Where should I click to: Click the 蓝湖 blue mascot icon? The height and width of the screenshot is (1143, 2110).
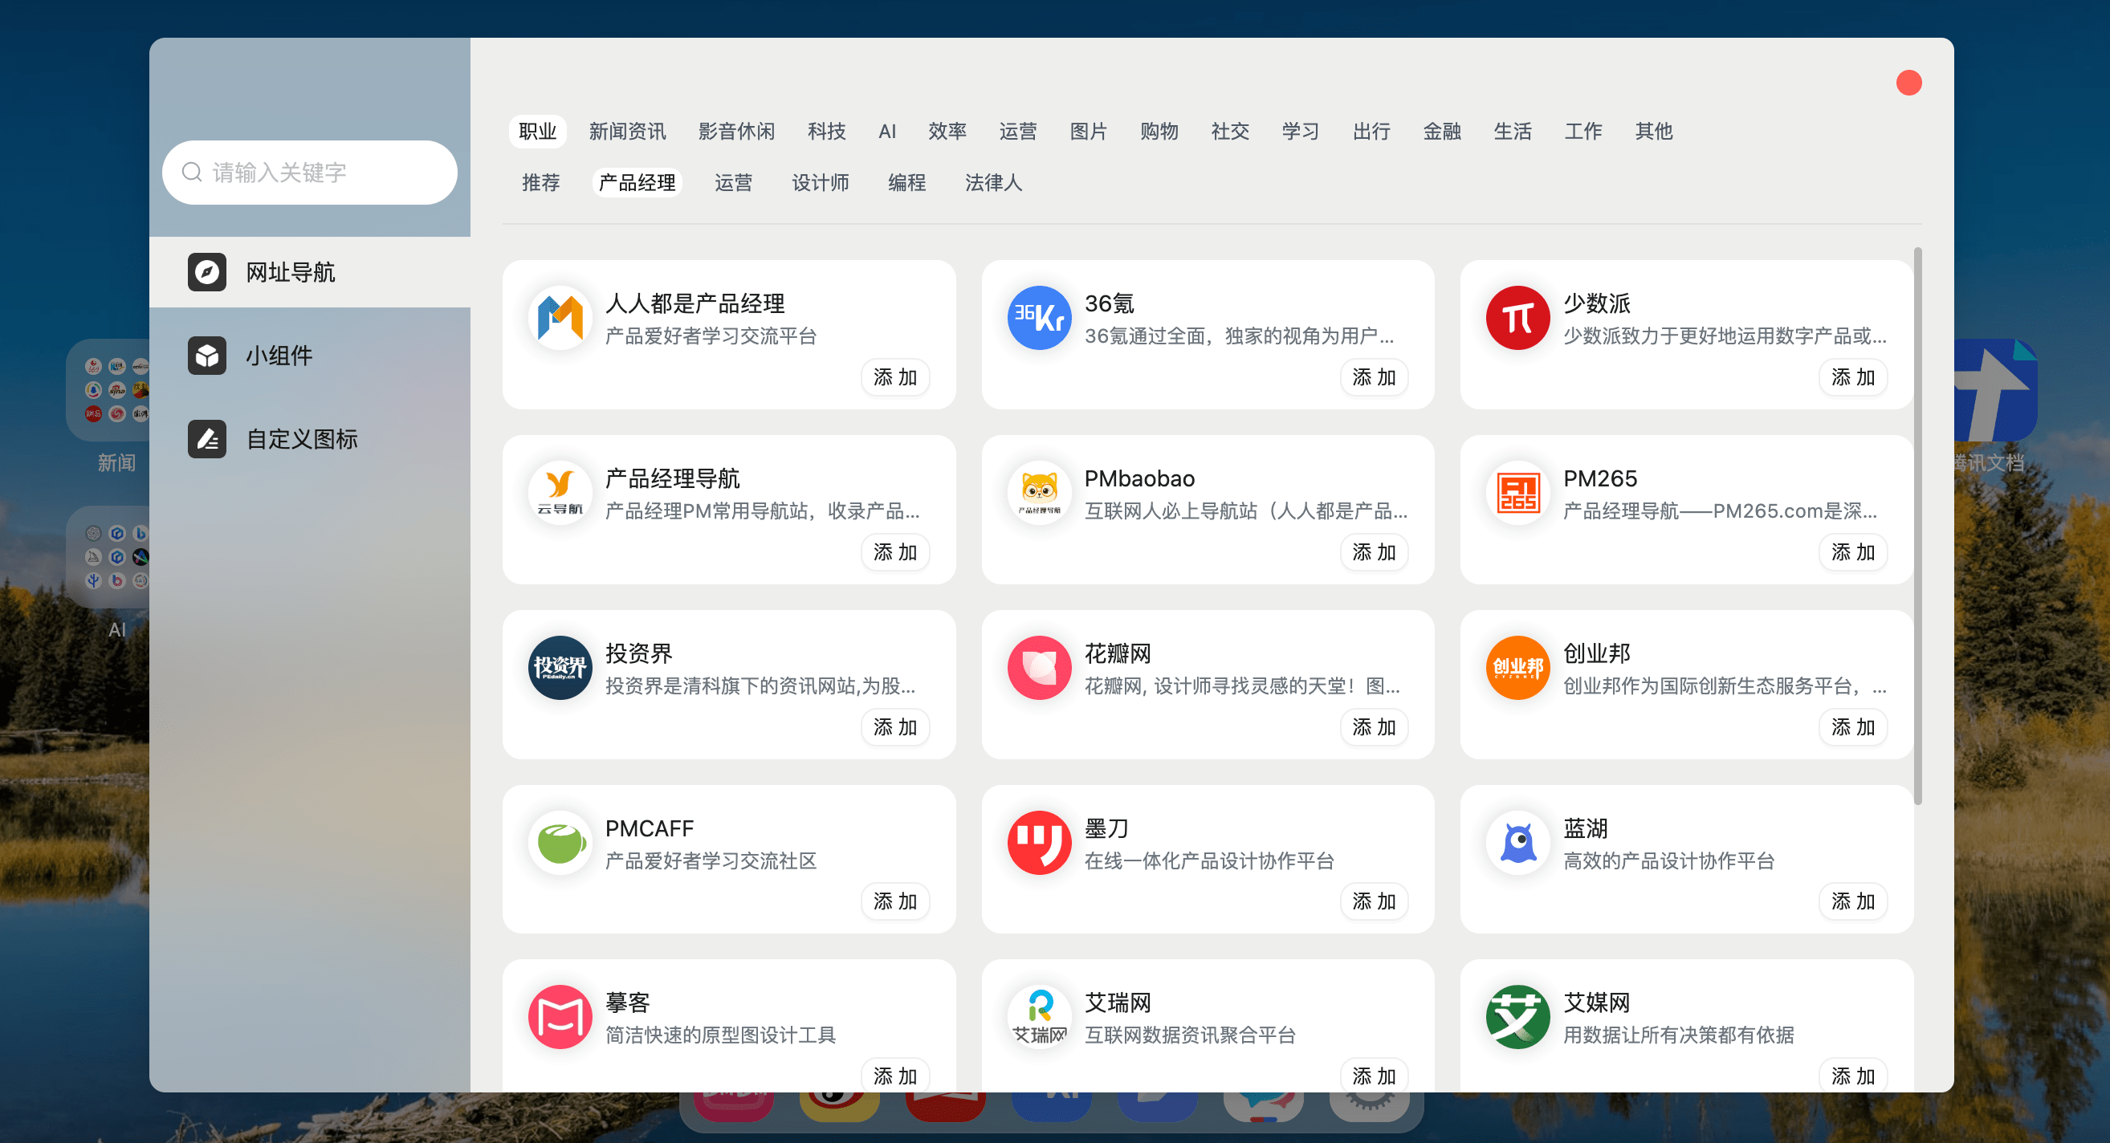tap(1517, 843)
